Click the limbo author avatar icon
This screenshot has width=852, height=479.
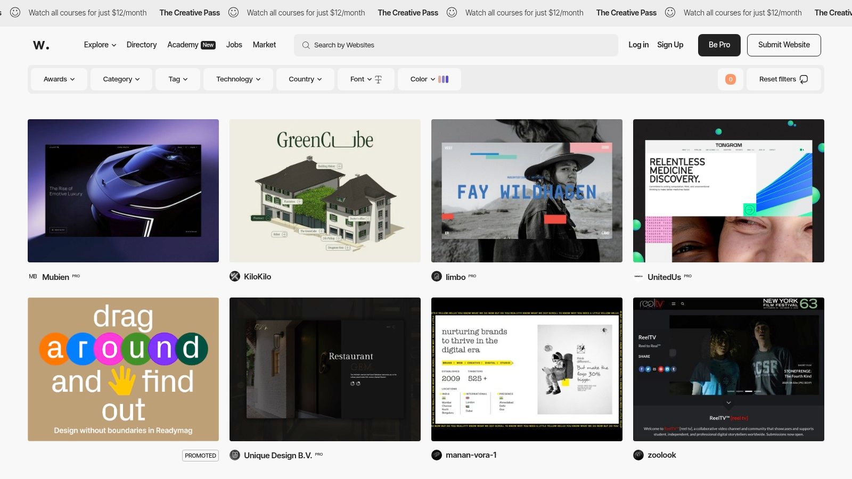(x=437, y=276)
